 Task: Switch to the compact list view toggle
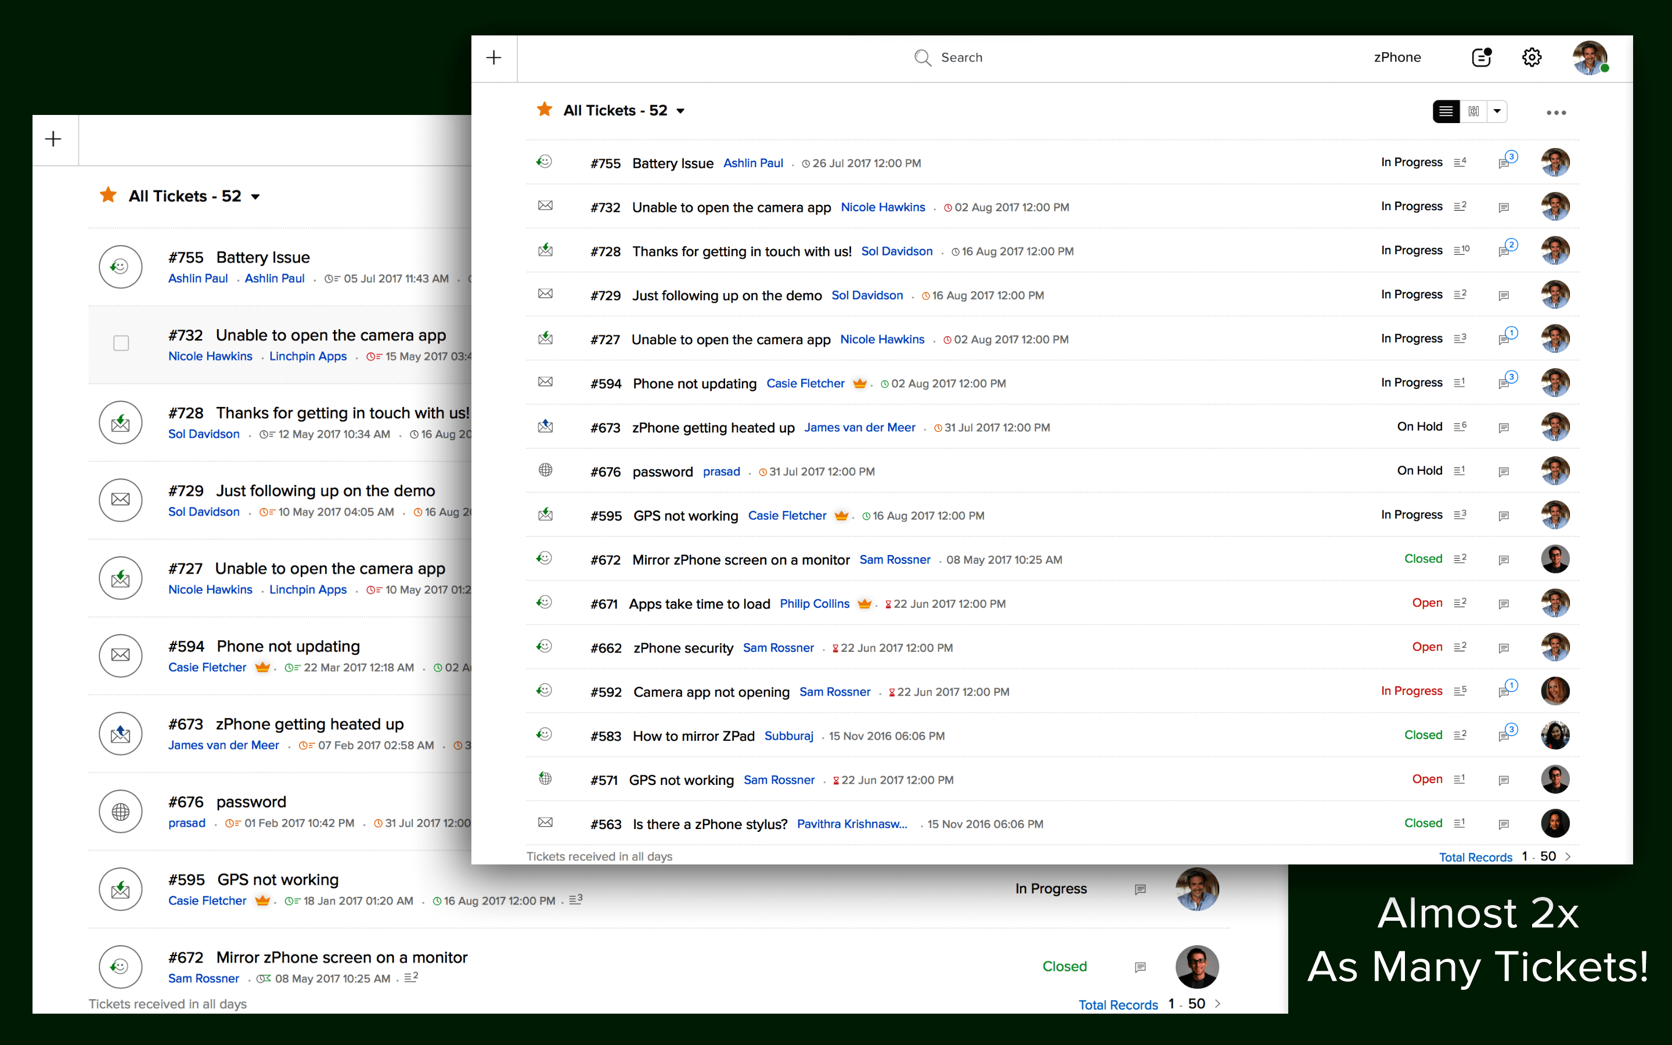coord(1446,111)
